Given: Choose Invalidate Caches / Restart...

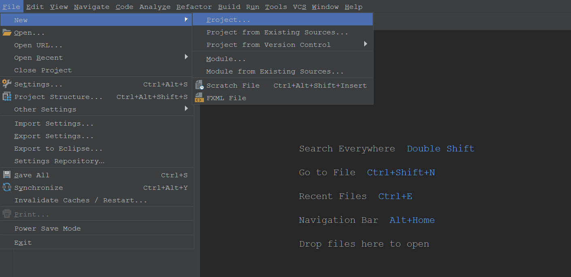Looking at the screenshot, I should (x=96, y=200).
